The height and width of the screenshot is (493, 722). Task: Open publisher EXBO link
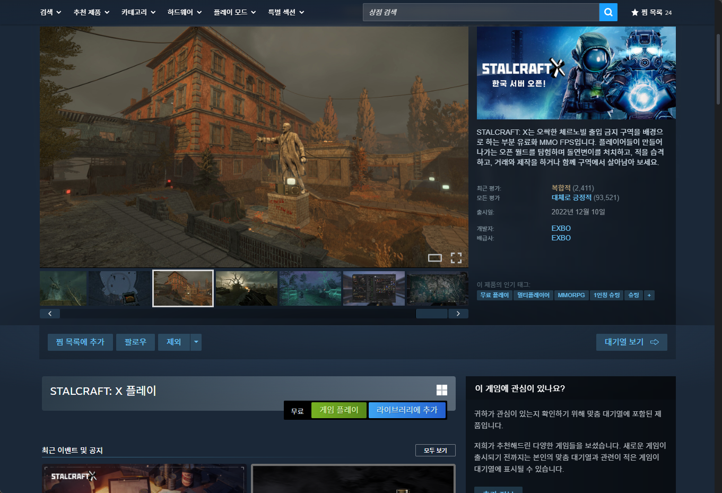point(561,238)
